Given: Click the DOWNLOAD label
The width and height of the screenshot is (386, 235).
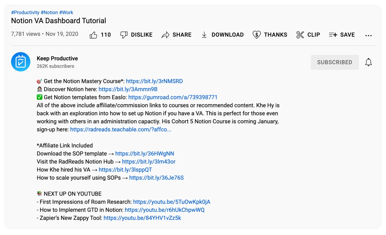Looking at the screenshot, I should 227,35.
